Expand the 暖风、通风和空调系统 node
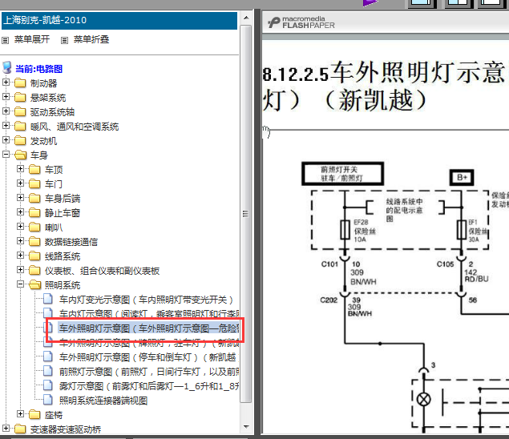Viewport: 509px width, 439px height. pyautogui.click(x=6, y=126)
